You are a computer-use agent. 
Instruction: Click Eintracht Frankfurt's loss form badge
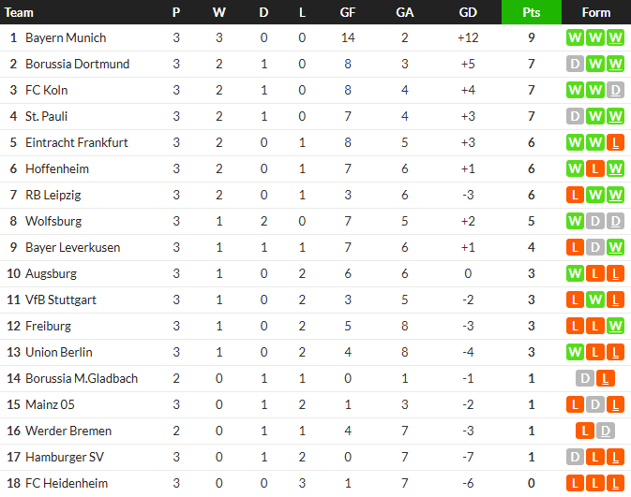coord(616,143)
